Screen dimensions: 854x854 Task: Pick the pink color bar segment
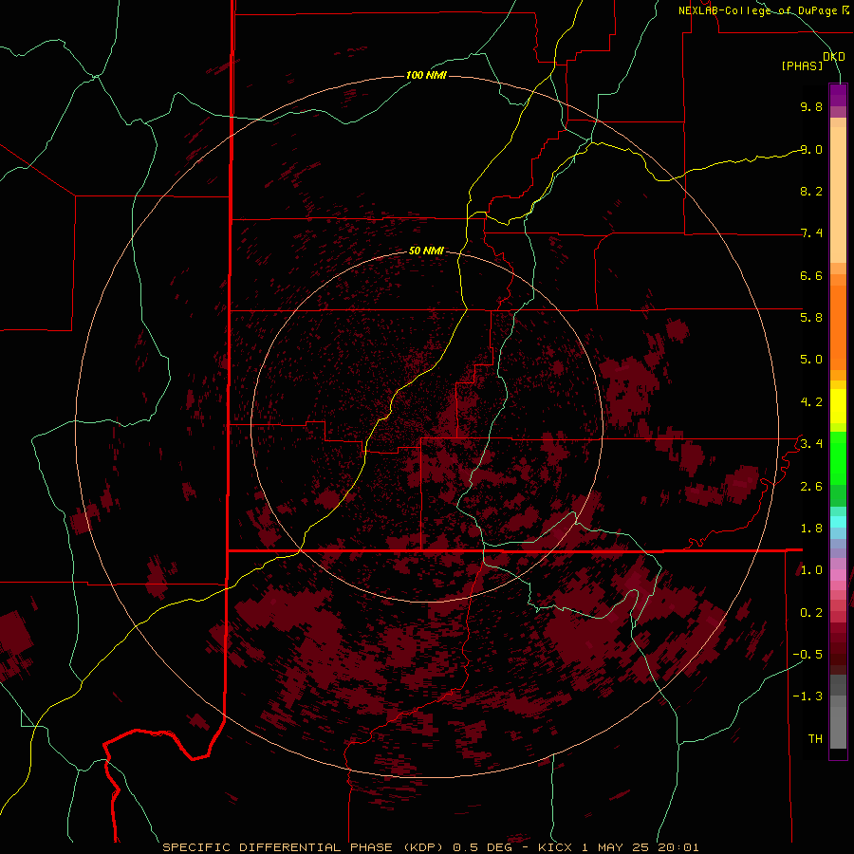tap(838, 575)
